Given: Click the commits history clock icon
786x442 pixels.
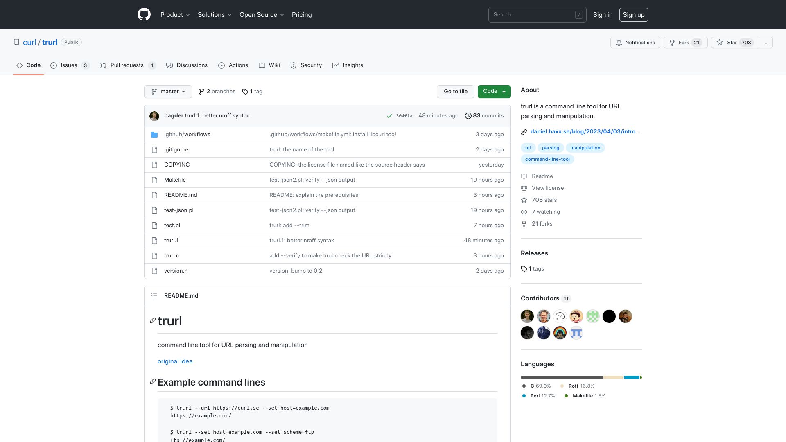Looking at the screenshot, I should 468,116.
